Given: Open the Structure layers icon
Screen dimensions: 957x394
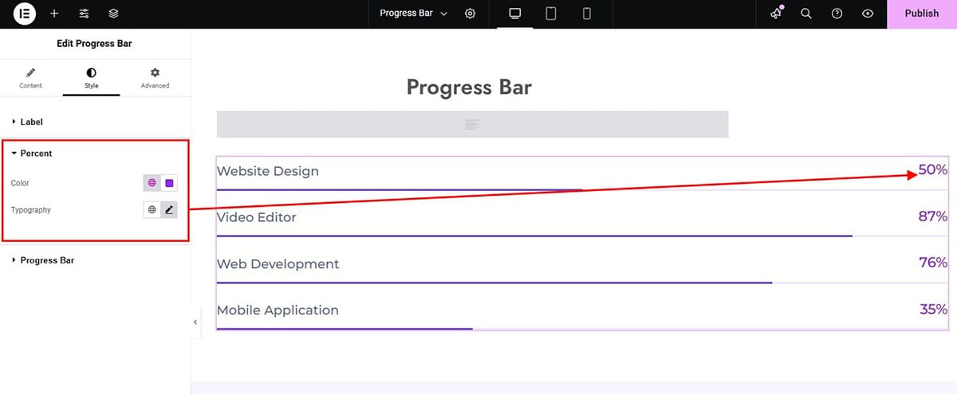Looking at the screenshot, I should (x=113, y=14).
